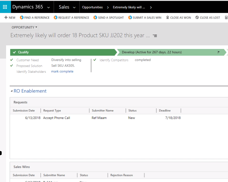
Task: Choose CLOSE AS LOST command
Action: point(210,18)
